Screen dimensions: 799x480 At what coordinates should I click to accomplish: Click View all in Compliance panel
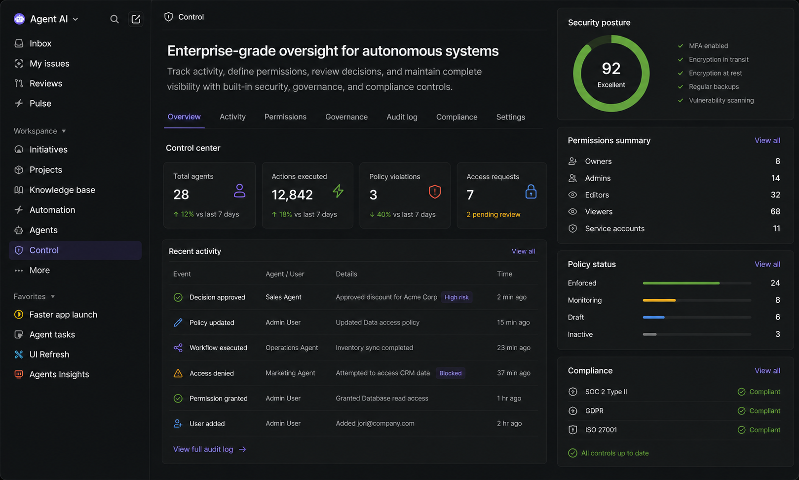tap(767, 371)
